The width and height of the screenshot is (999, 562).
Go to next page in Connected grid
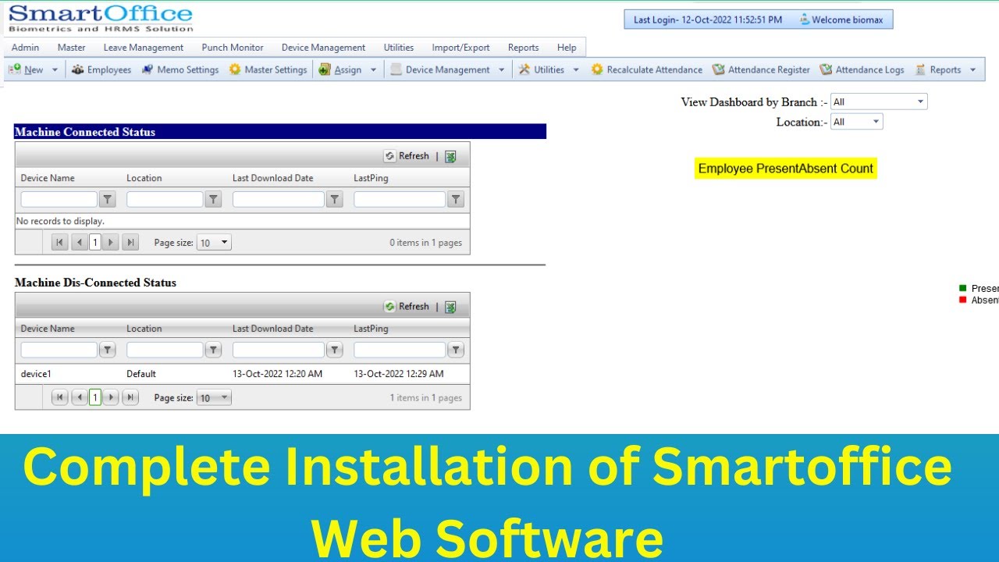111,243
